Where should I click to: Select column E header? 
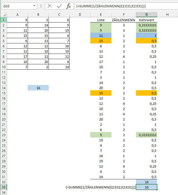click(x=101, y=14)
